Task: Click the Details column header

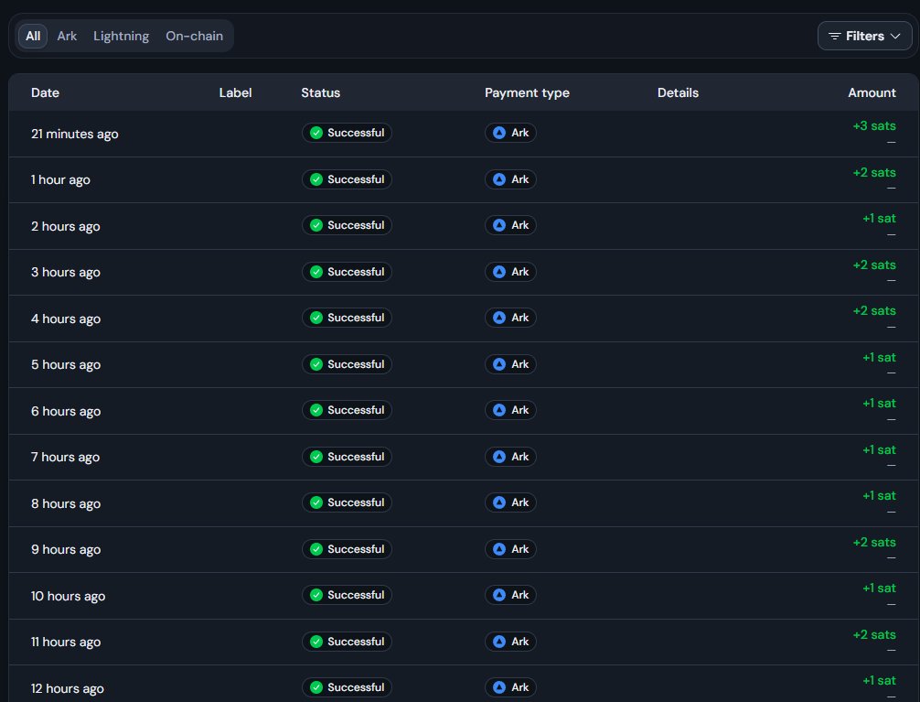Action: tap(678, 92)
